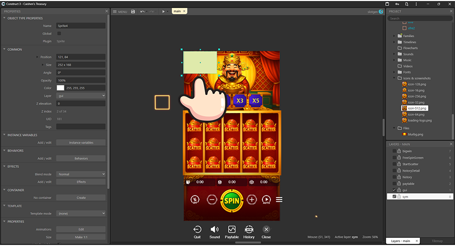Click the Save project icon in toolbar
The width and height of the screenshot is (455, 246).
133,11
